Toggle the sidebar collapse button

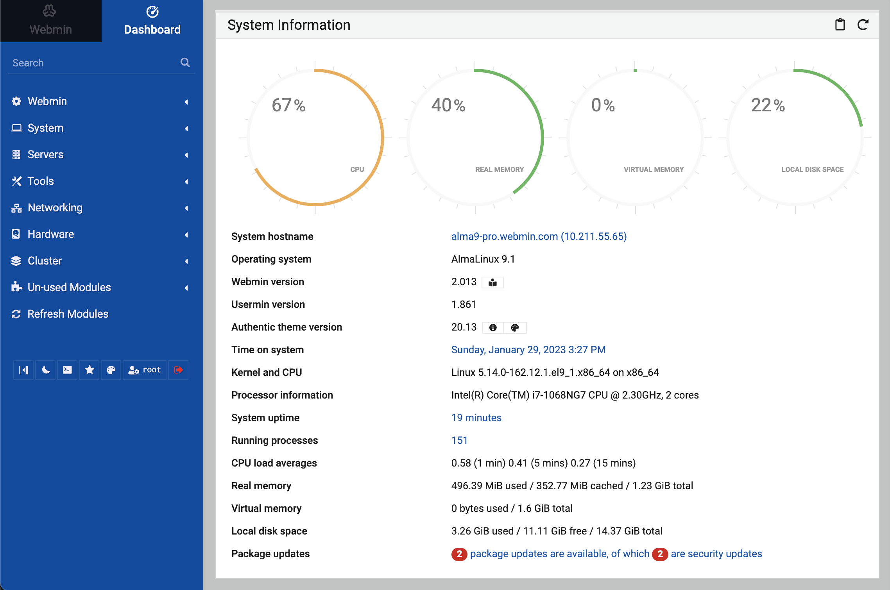point(23,370)
